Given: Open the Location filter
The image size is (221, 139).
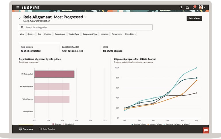Looking at the screenshot, I should (x=104, y=34).
